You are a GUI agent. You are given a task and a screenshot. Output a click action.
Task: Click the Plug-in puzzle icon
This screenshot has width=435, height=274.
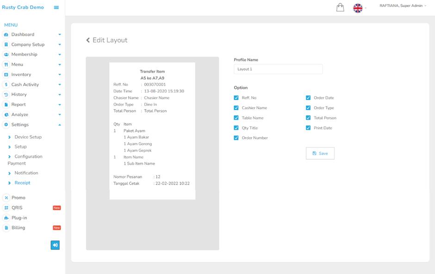tap(6, 218)
